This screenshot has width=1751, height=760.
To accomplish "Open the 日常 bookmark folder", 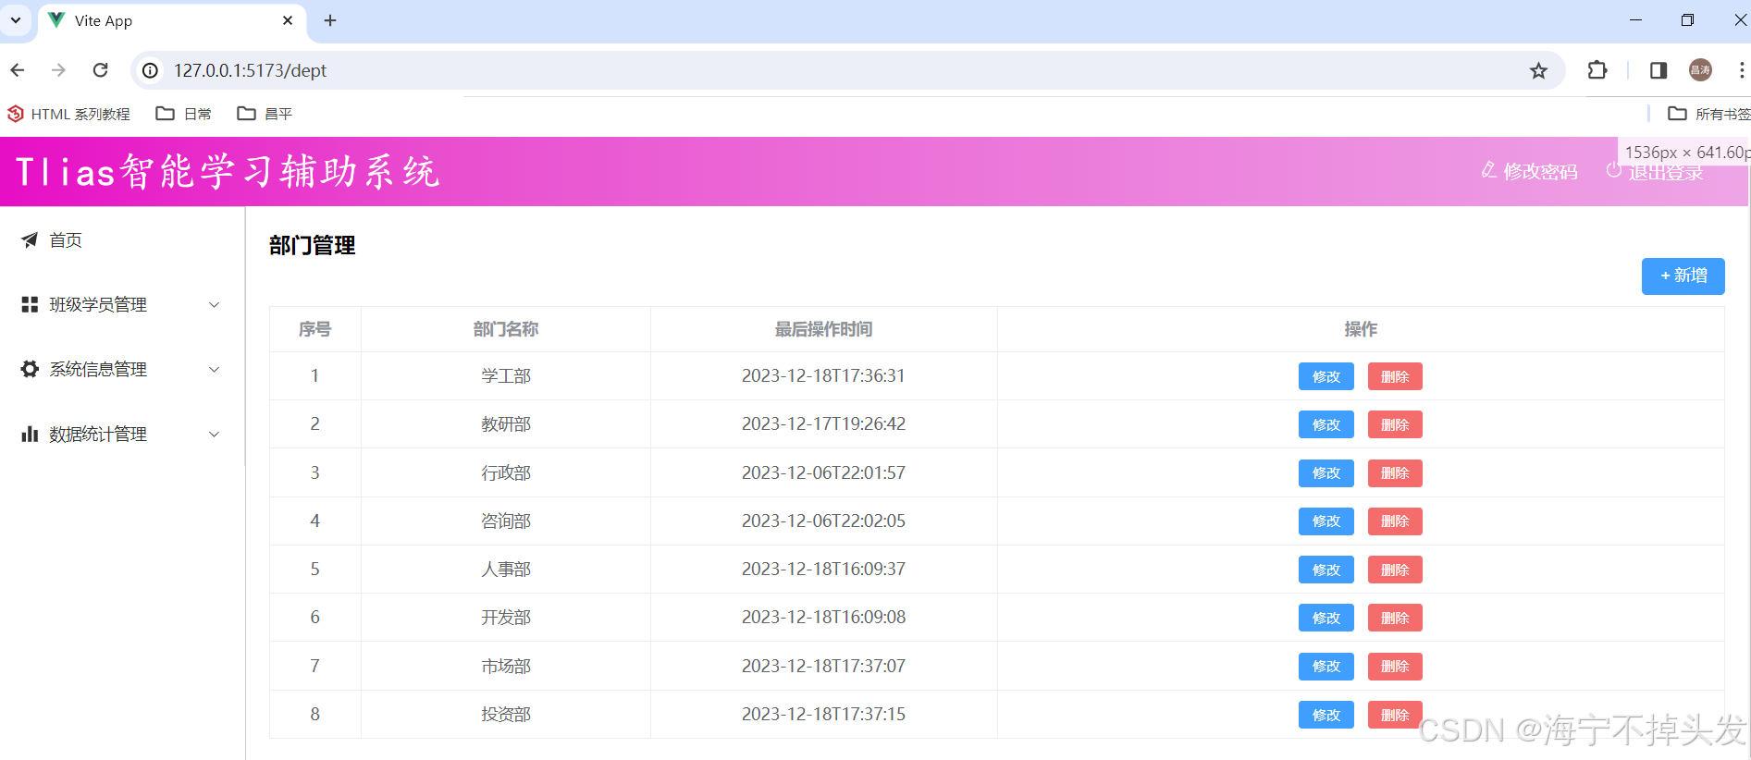I will [184, 114].
